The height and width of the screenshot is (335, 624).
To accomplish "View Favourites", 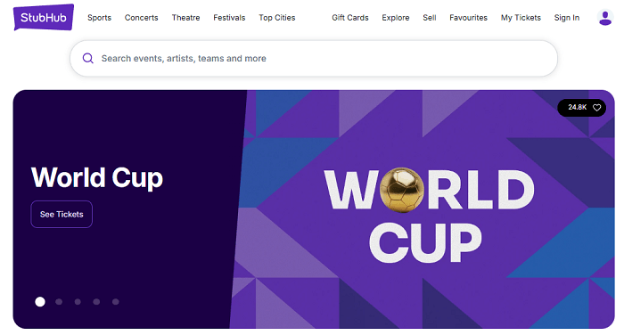I will click(x=468, y=18).
